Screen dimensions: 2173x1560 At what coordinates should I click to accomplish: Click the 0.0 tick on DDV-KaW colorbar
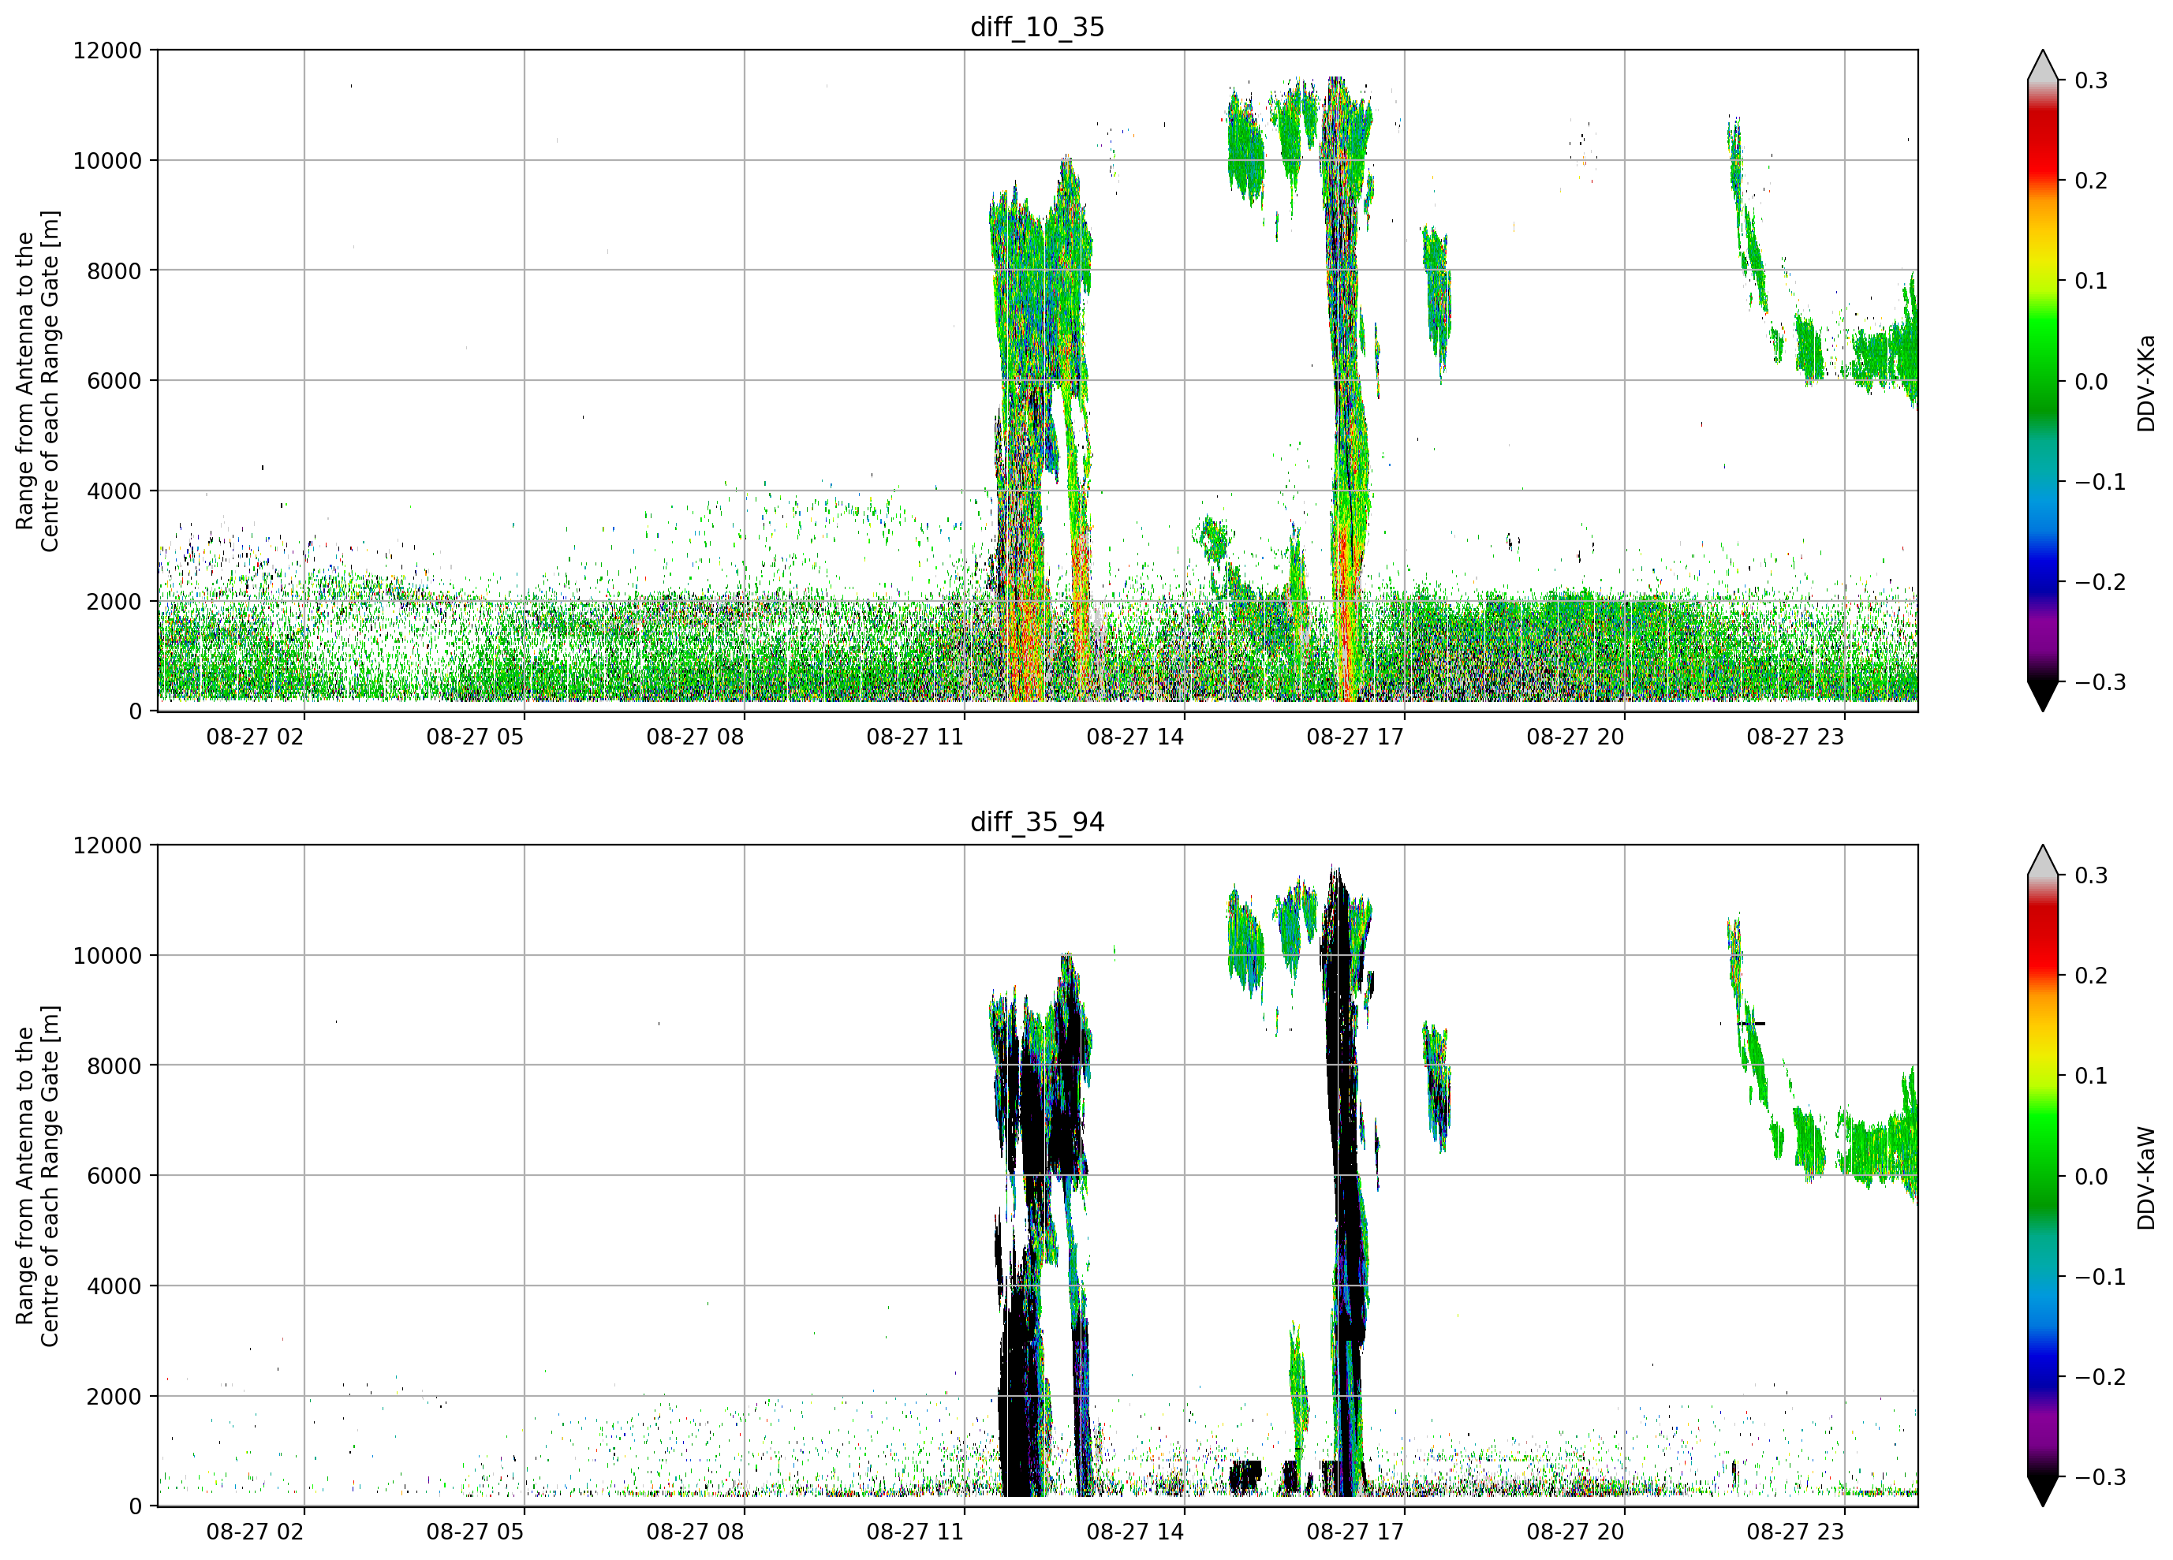(x=2092, y=1177)
